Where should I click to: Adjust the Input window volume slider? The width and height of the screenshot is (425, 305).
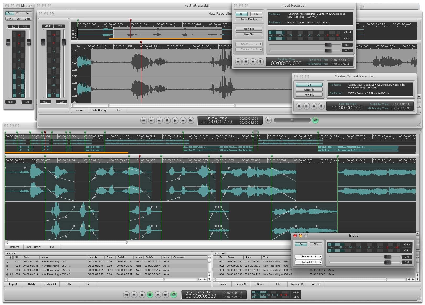point(388,257)
